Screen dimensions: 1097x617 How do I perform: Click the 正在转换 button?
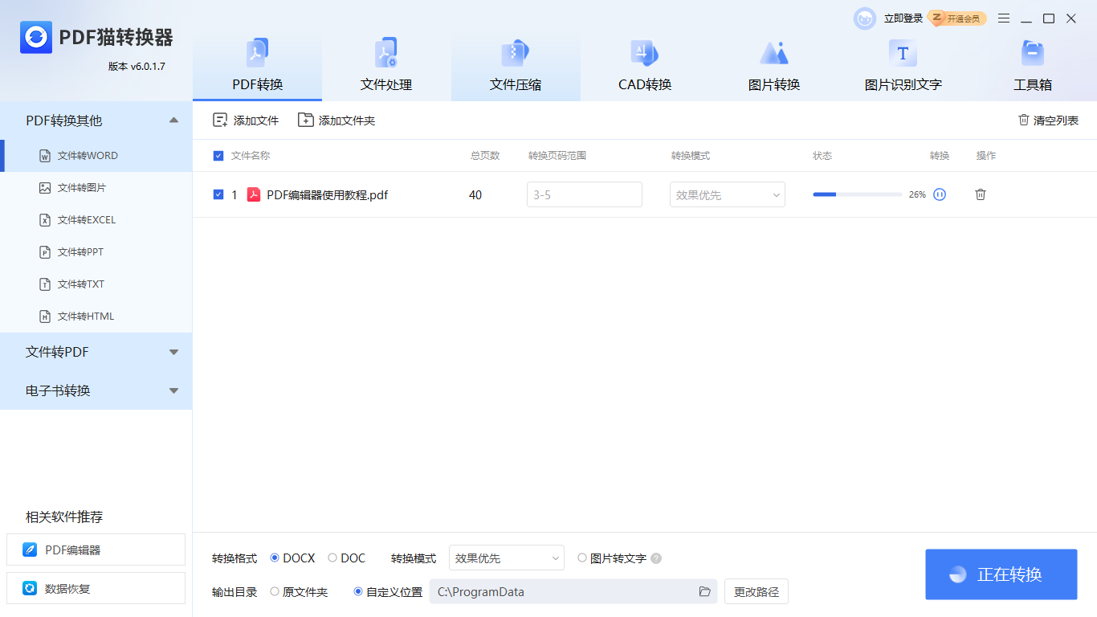click(x=1001, y=574)
